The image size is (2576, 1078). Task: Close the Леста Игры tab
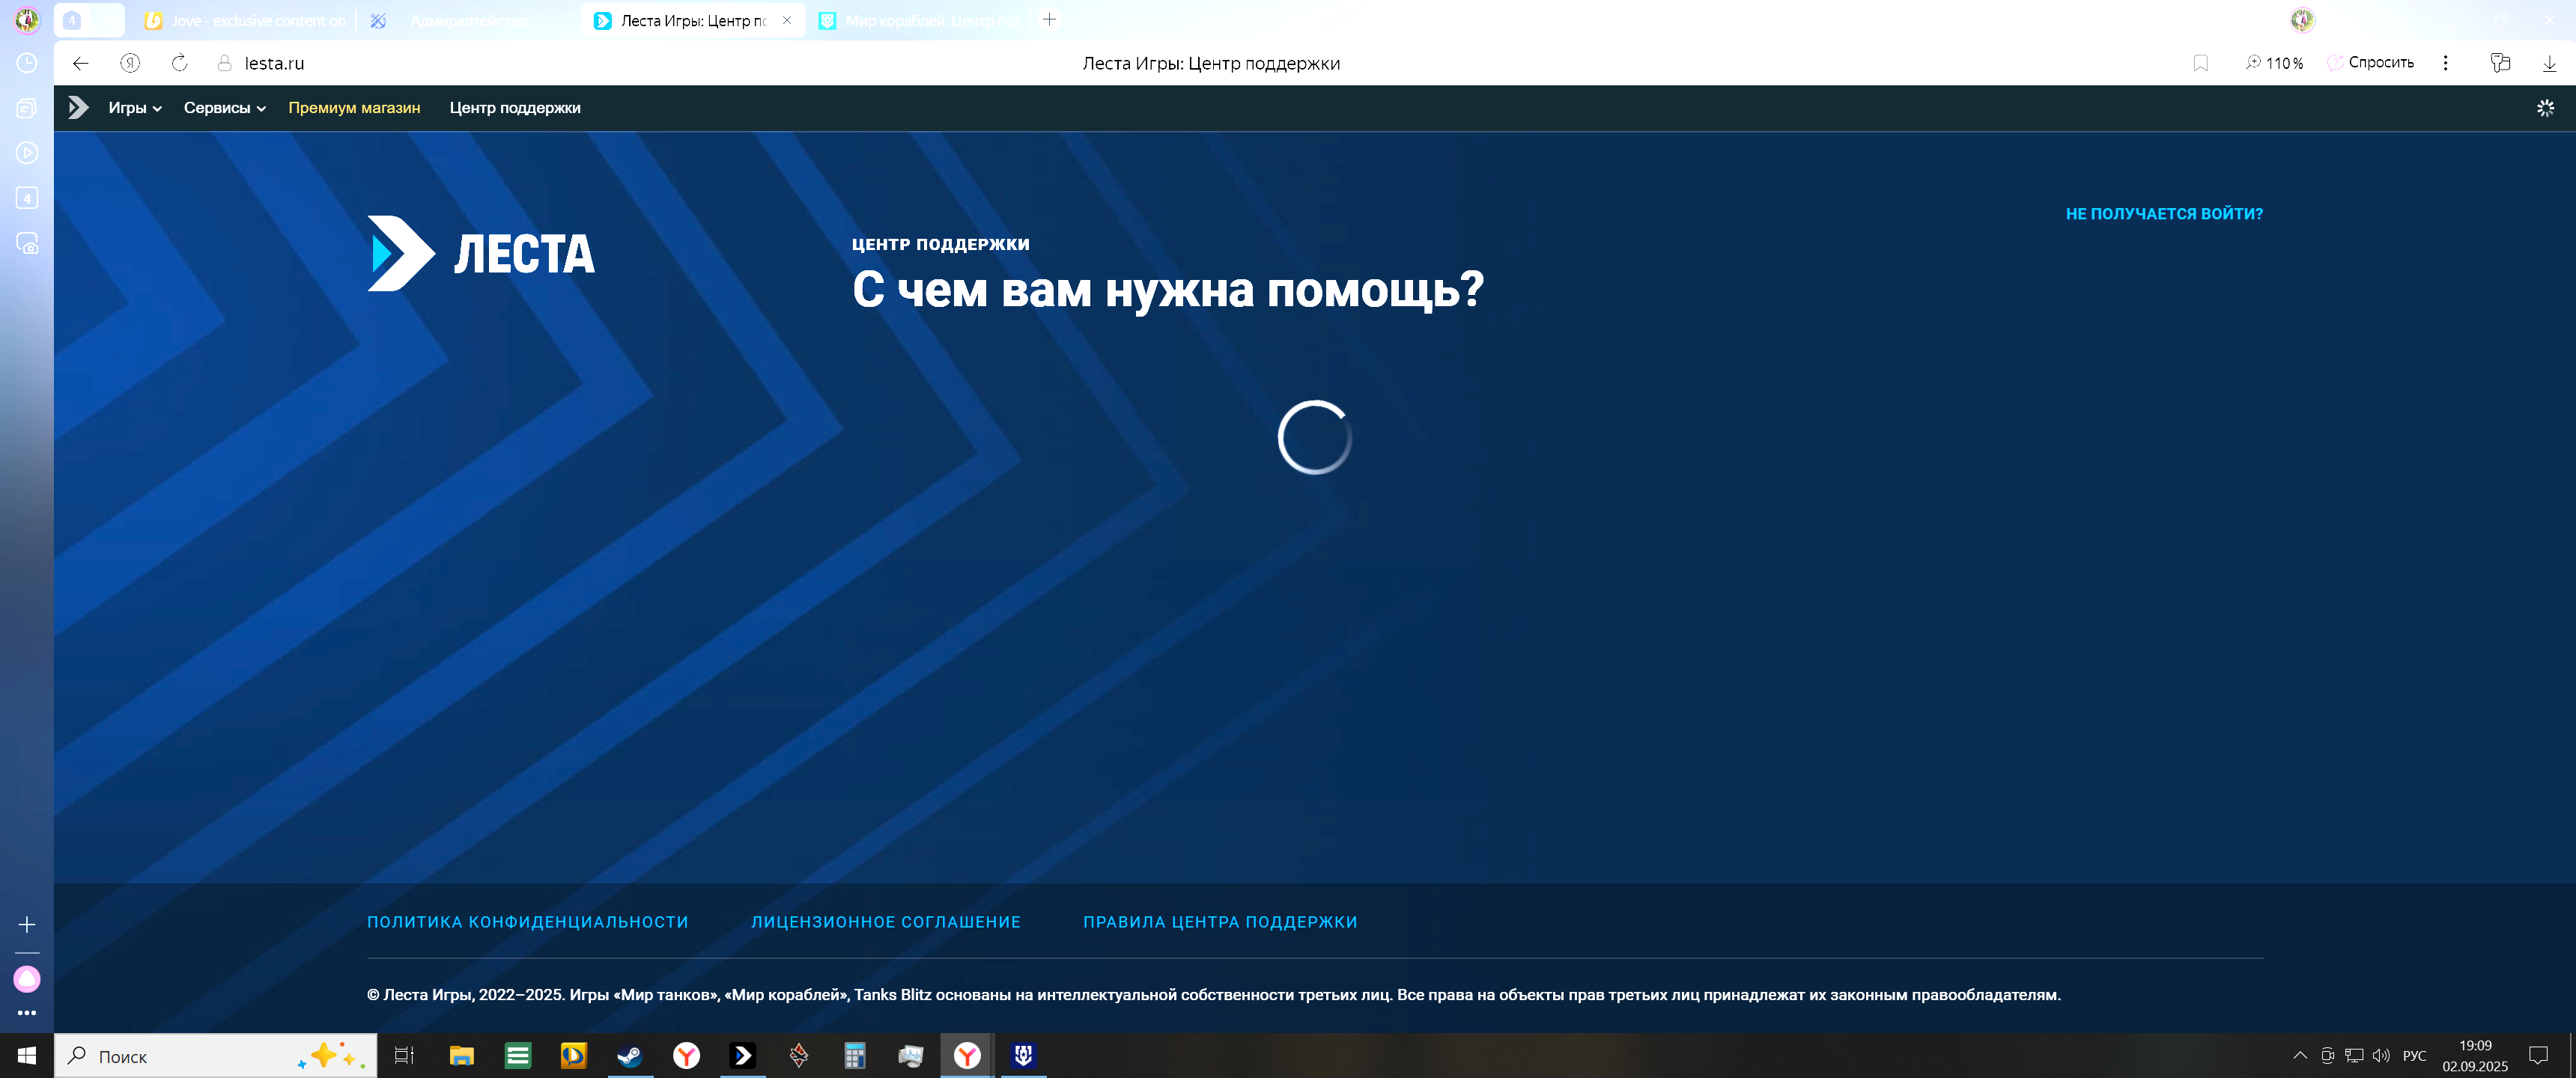[x=787, y=20]
